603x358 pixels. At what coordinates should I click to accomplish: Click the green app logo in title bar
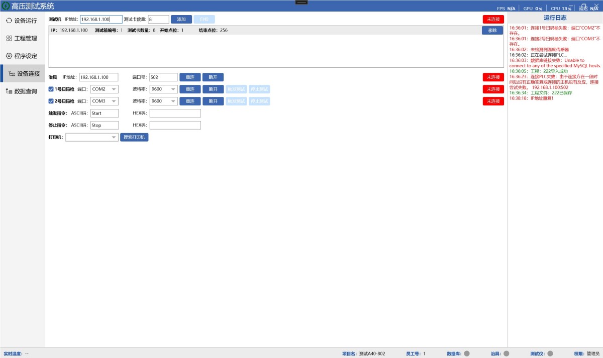tap(6, 6)
